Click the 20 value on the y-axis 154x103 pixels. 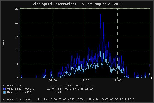[17, 23]
